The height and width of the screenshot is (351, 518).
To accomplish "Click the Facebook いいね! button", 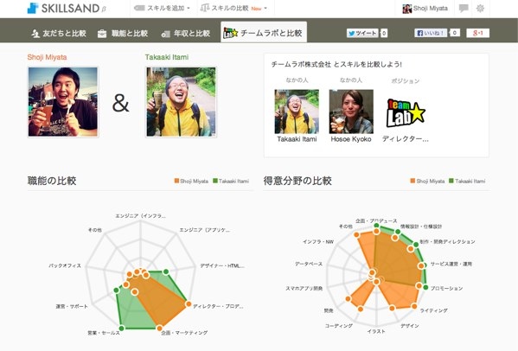I will point(431,33).
